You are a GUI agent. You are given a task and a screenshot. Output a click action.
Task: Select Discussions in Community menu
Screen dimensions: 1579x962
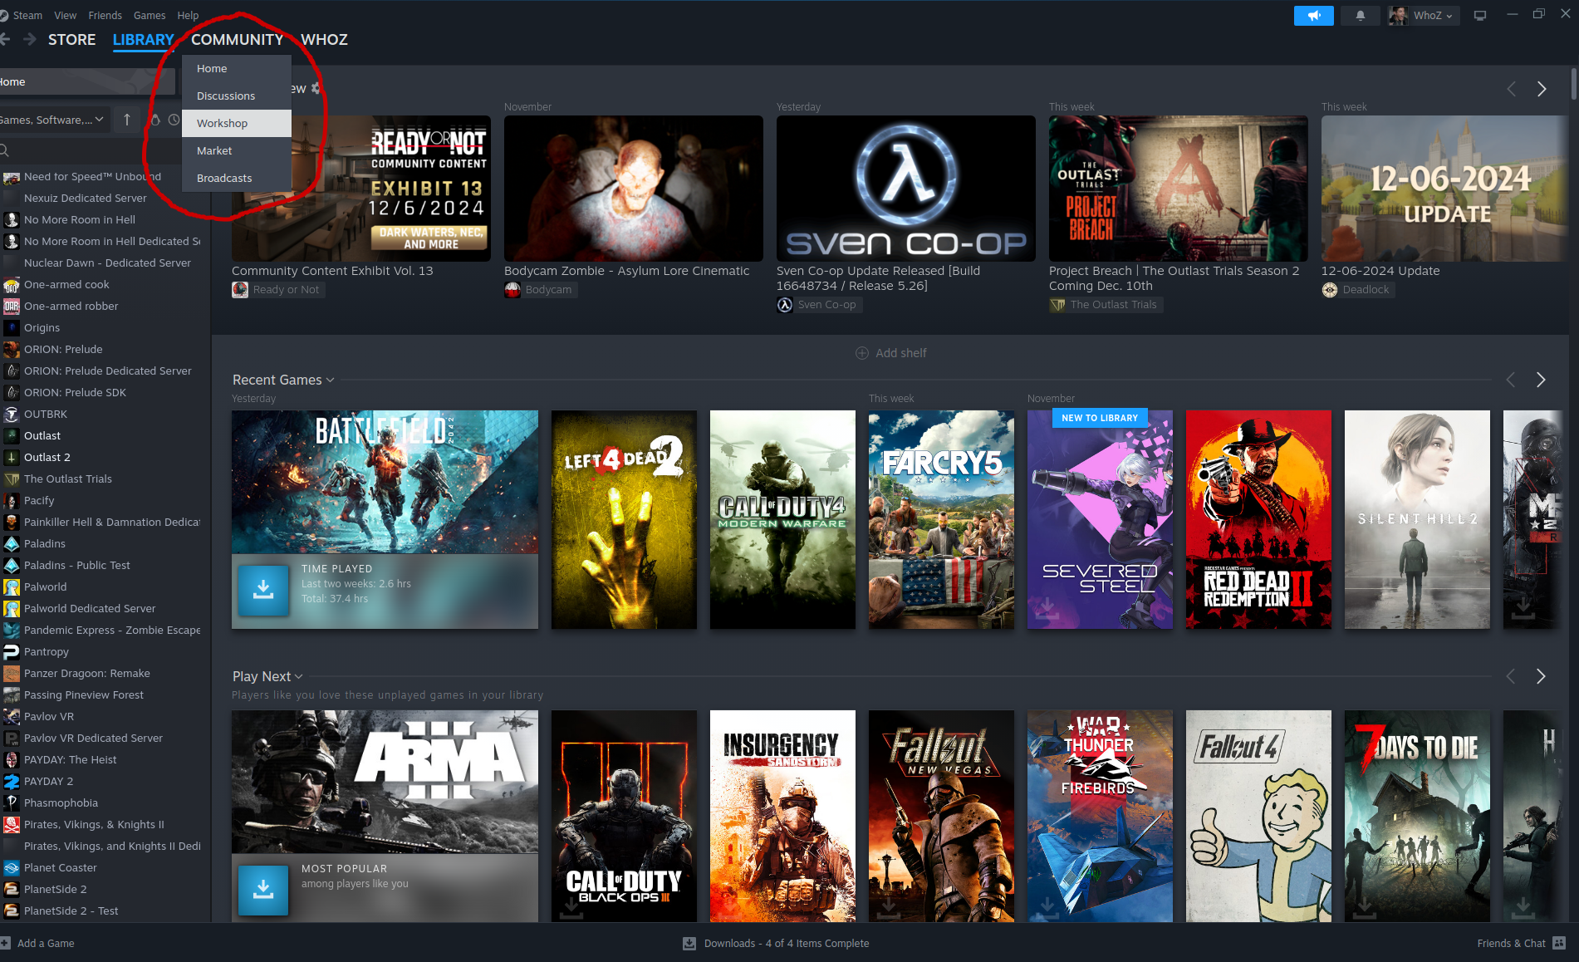click(237, 96)
